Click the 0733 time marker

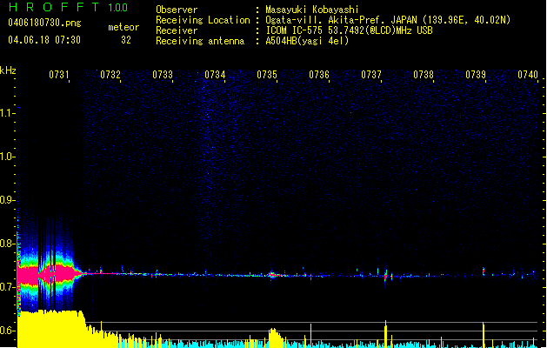pyautogui.click(x=163, y=75)
